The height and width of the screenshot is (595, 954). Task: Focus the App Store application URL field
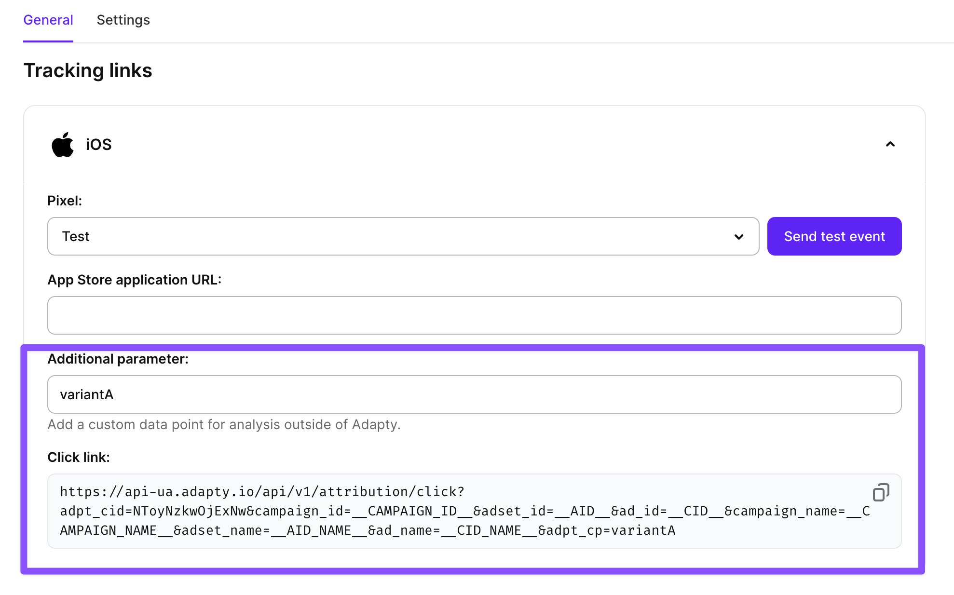click(475, 315)
